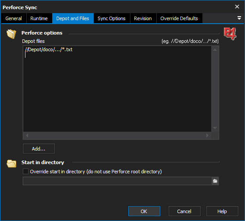The width and height of the screenshot is (245, 221).
Task: Click the Perforce options files icon
Action: (x=11, y=34)
